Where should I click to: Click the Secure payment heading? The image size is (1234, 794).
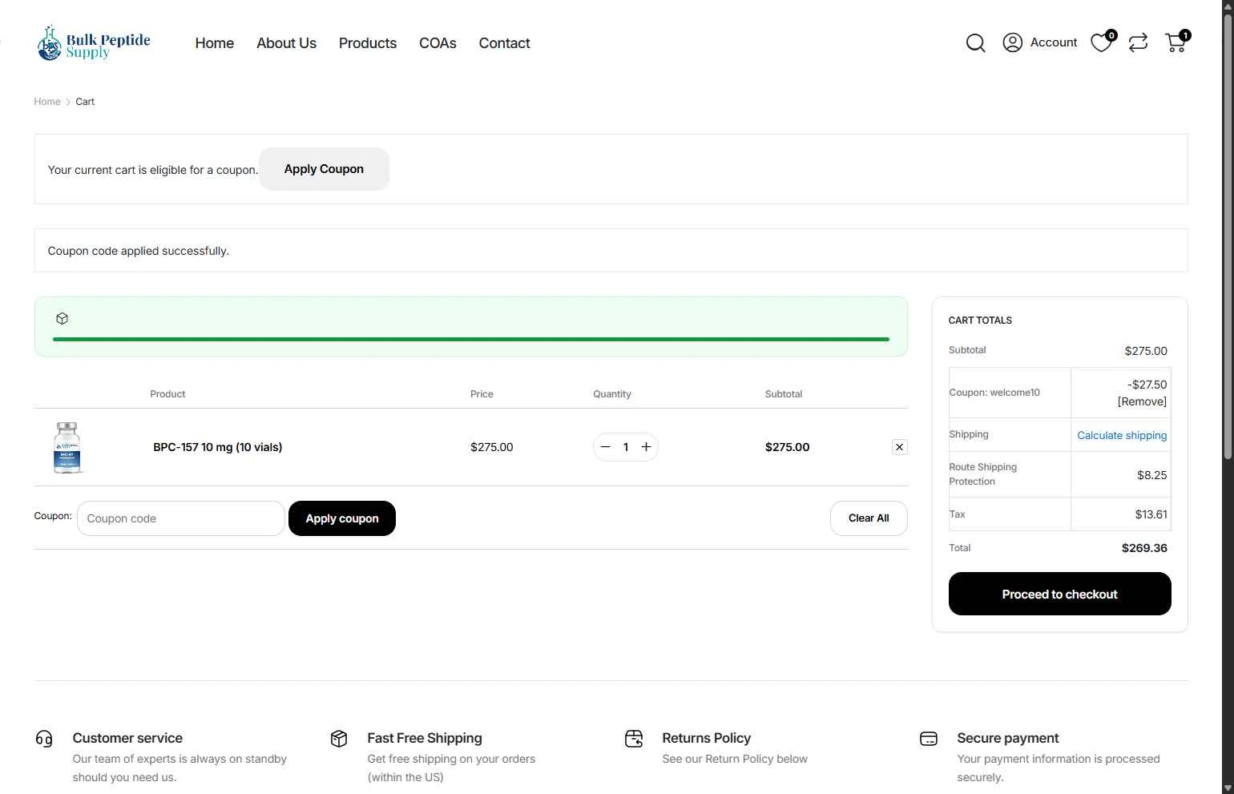click(x=1008, y=738)
